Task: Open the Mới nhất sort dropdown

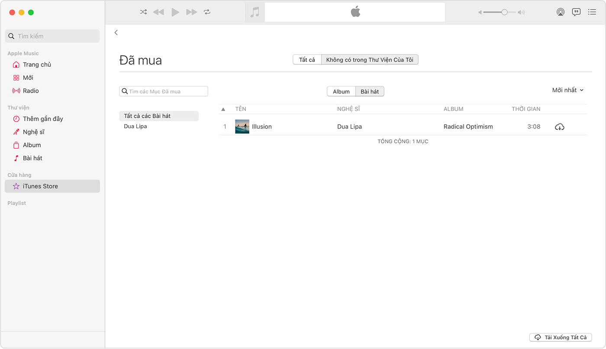Action: click(x=568, y=90)
